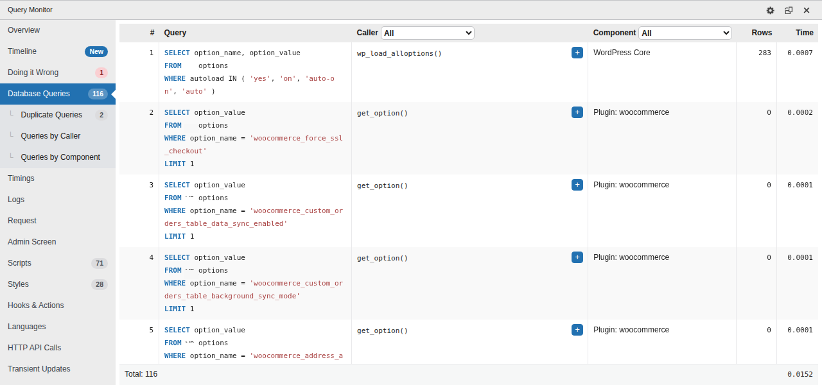Open the Timings panel

point(58,178)
